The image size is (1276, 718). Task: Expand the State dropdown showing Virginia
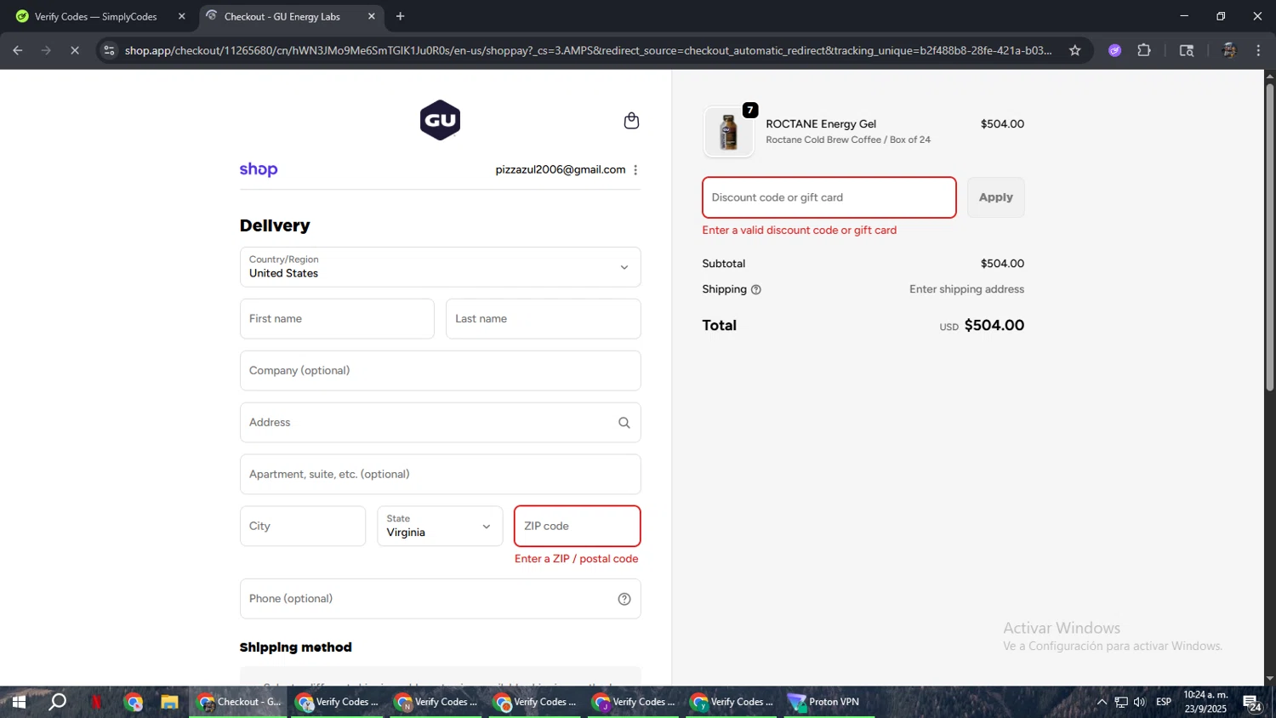tap(440, 527)
